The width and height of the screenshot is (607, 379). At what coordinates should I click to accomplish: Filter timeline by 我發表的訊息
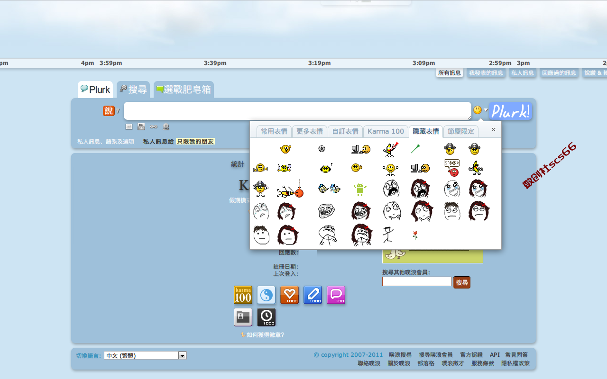click(x=486, y=73)
